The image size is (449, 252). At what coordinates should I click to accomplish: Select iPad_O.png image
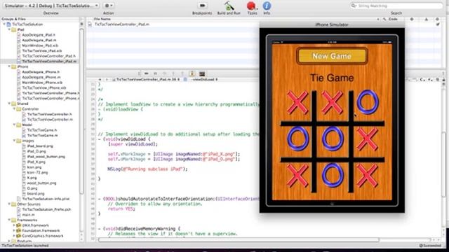tap(36, 151)
